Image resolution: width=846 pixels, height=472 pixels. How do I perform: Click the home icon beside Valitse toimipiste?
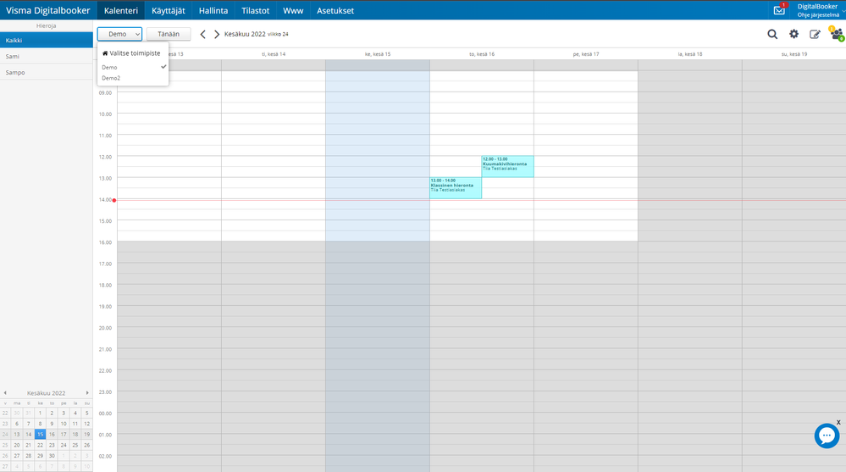pyautogui.click(x=105, y=53)
